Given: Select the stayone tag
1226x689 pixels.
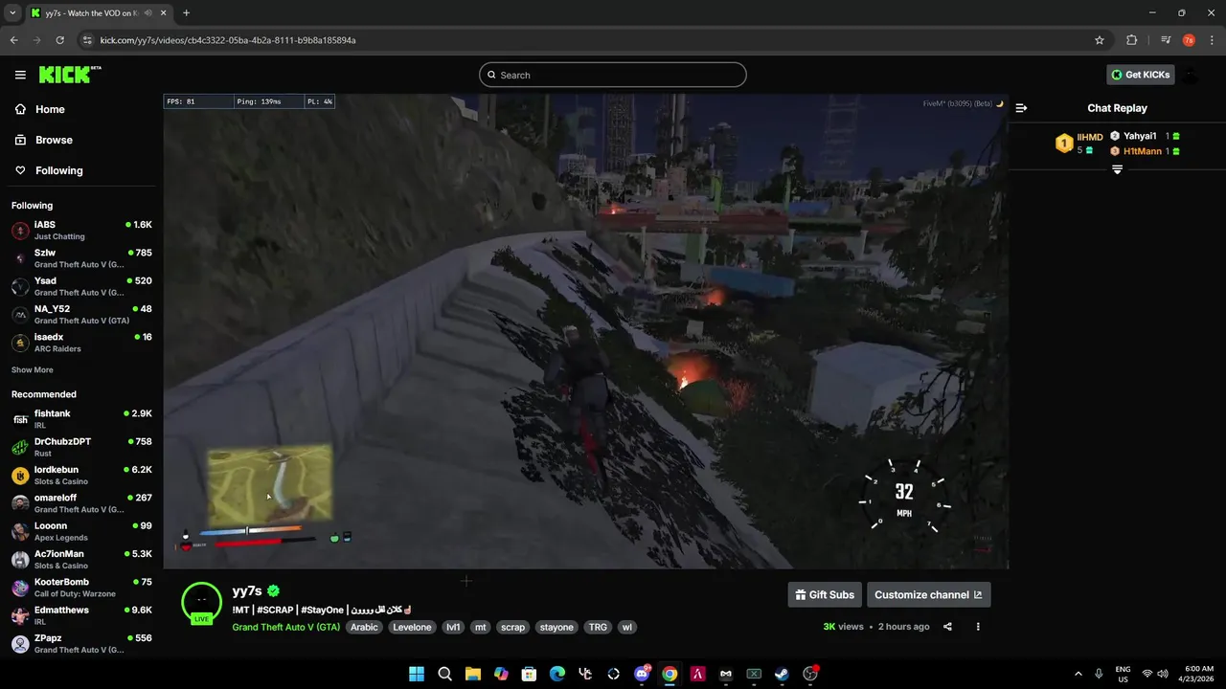Looking at the screenshot, I should point(556,627).
